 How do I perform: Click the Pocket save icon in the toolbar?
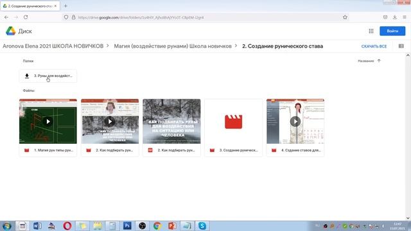[x=385, y=17]
